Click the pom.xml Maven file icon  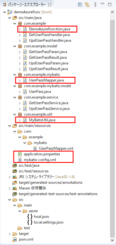[15, 239]
